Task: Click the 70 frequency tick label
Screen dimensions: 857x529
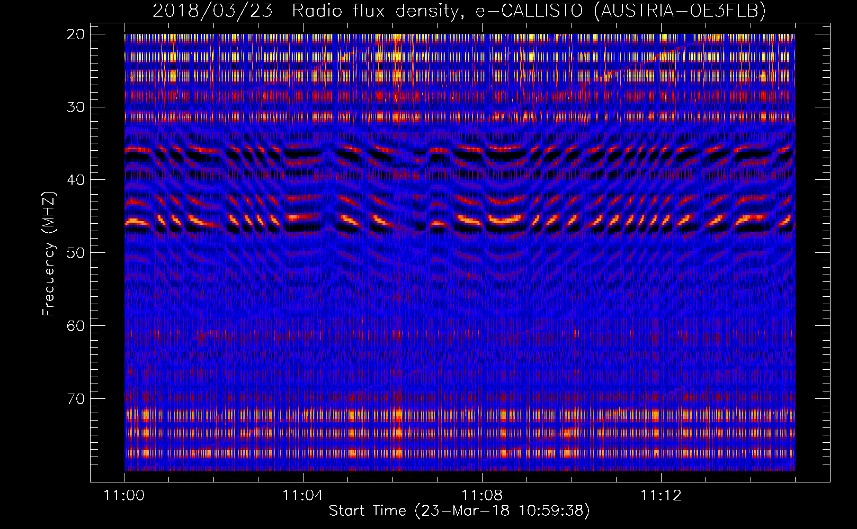Action: coord(76,399)
